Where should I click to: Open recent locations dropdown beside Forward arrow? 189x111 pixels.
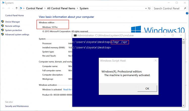(13, 8)
